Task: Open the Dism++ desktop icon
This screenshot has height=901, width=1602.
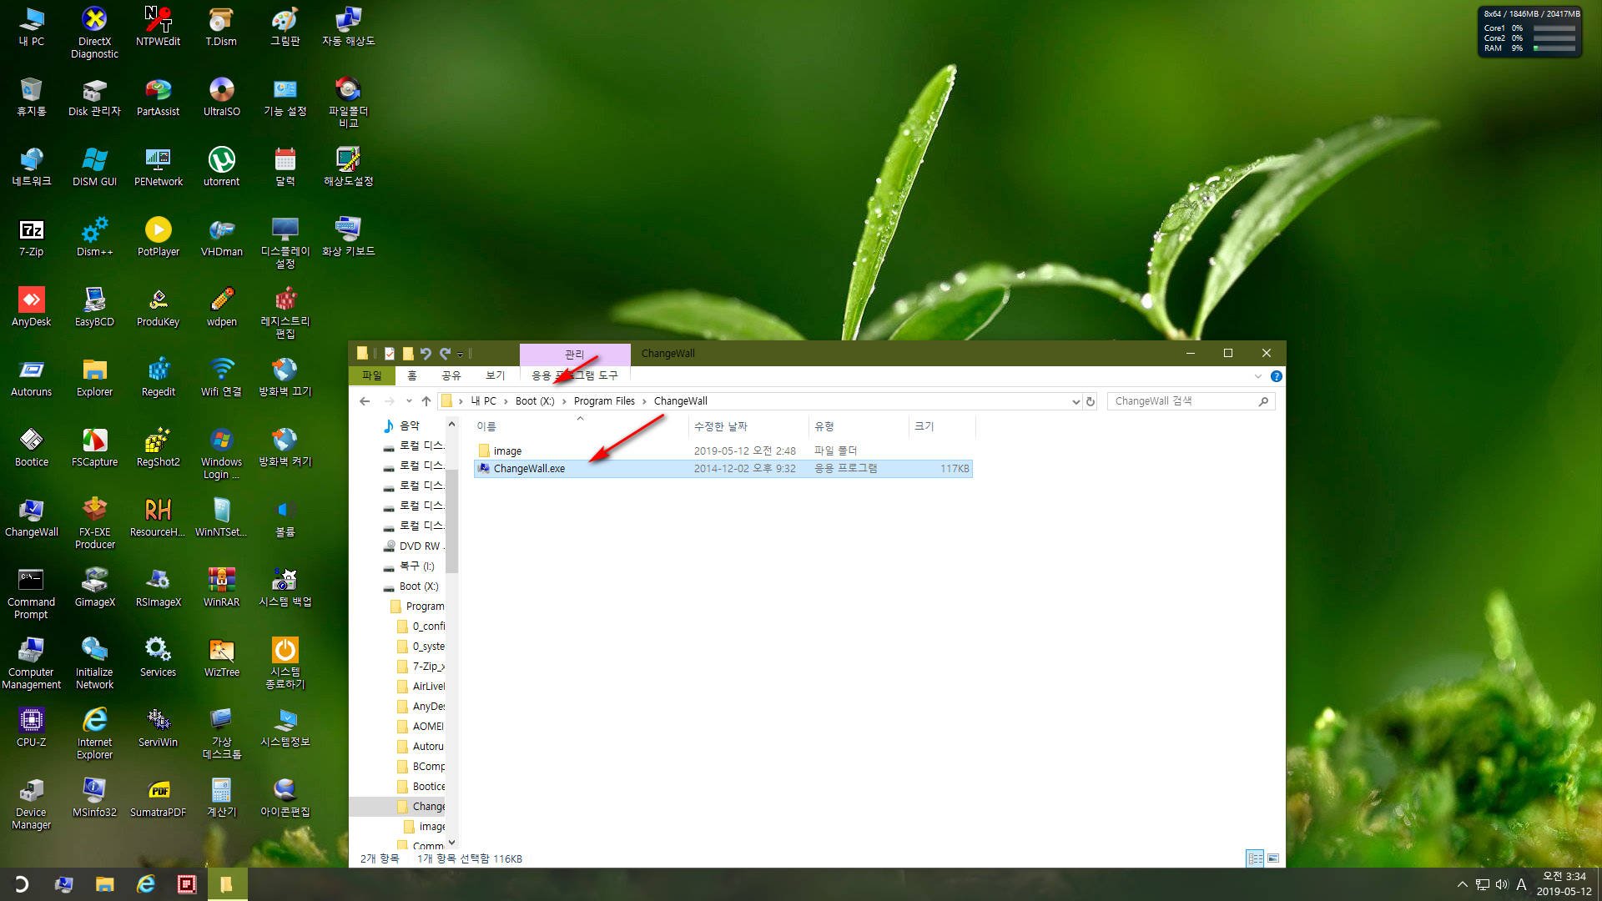Action: [x=94, y=237]
